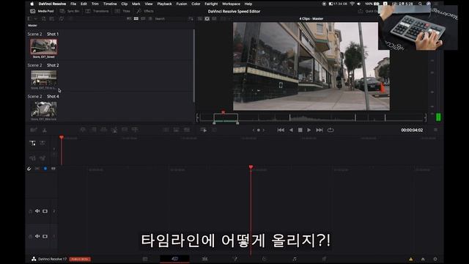Image resolution: width=469 pixels, height=264 pixels.
Task: Mute audio on track 2
Action: point(37,211)
